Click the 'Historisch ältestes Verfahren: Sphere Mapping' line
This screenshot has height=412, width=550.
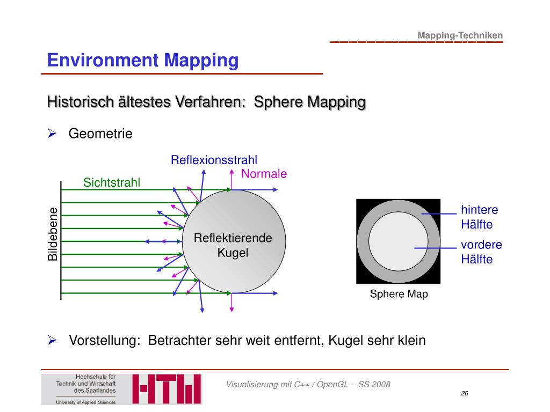point(207,102)
